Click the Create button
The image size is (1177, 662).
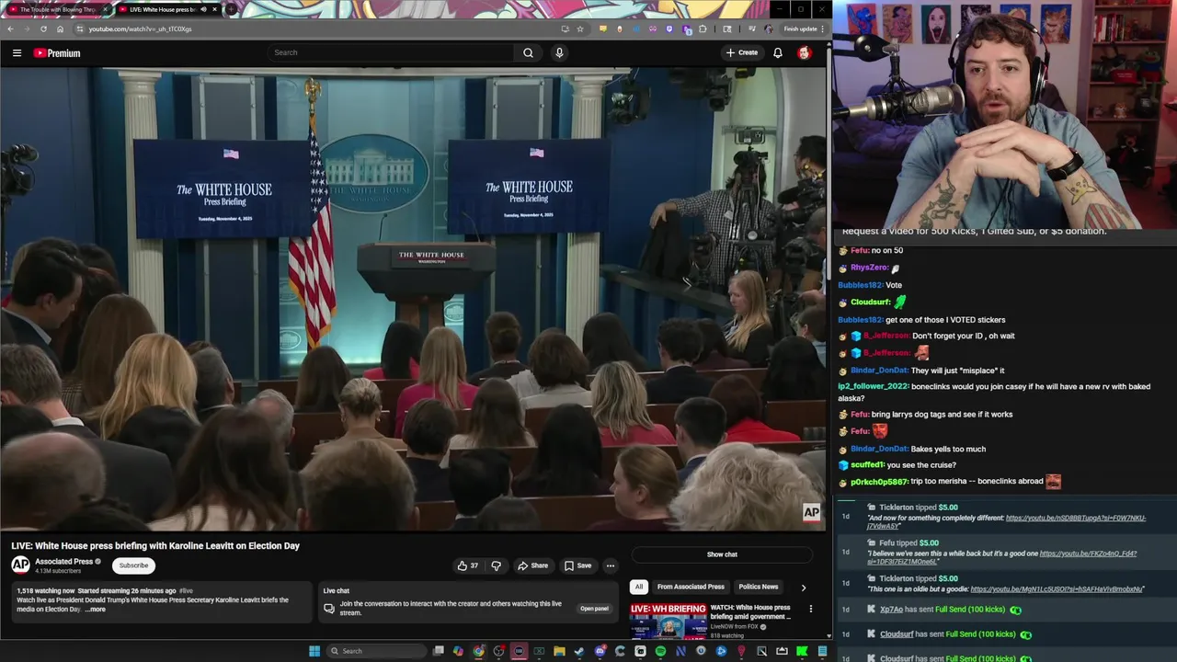742,52
